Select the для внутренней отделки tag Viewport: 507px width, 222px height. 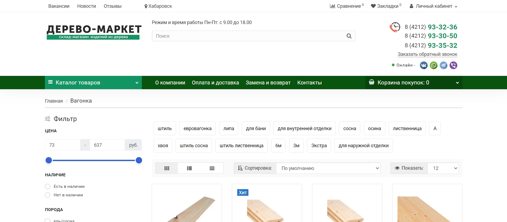pyautogui.click(x=305, y=128)
